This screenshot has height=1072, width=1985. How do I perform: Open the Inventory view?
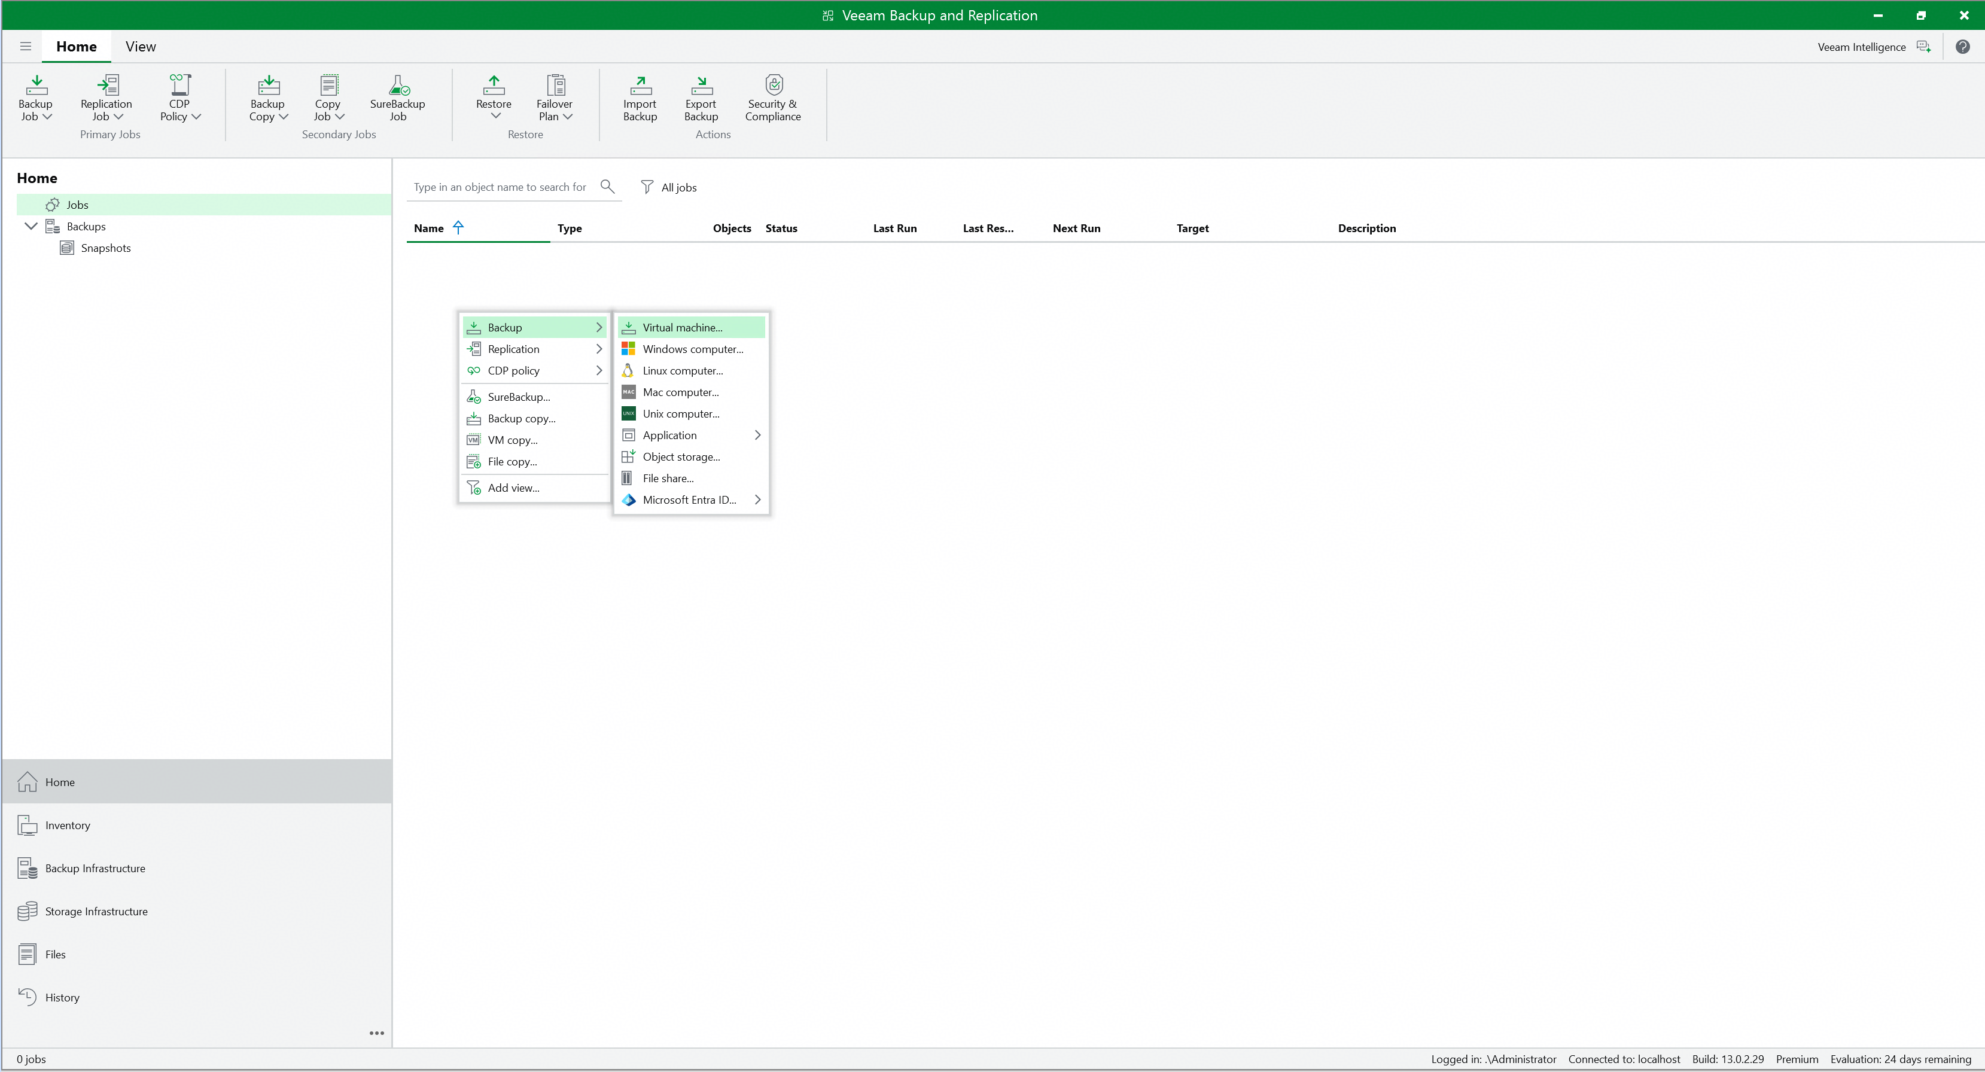197,826
